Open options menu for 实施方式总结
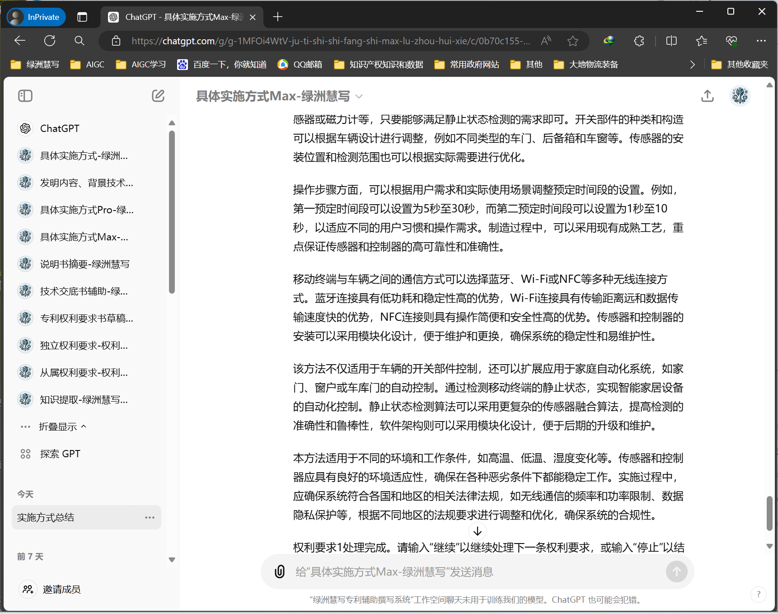This screenshot has width=778, height=614. pyautogui.click(x=150, y=517)
